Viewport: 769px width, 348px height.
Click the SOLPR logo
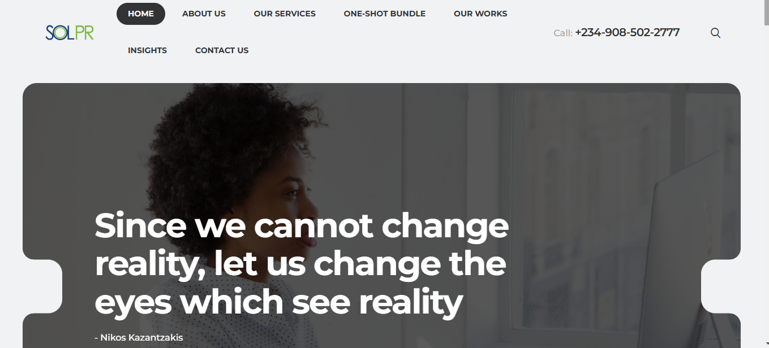(x=70, y=33)
